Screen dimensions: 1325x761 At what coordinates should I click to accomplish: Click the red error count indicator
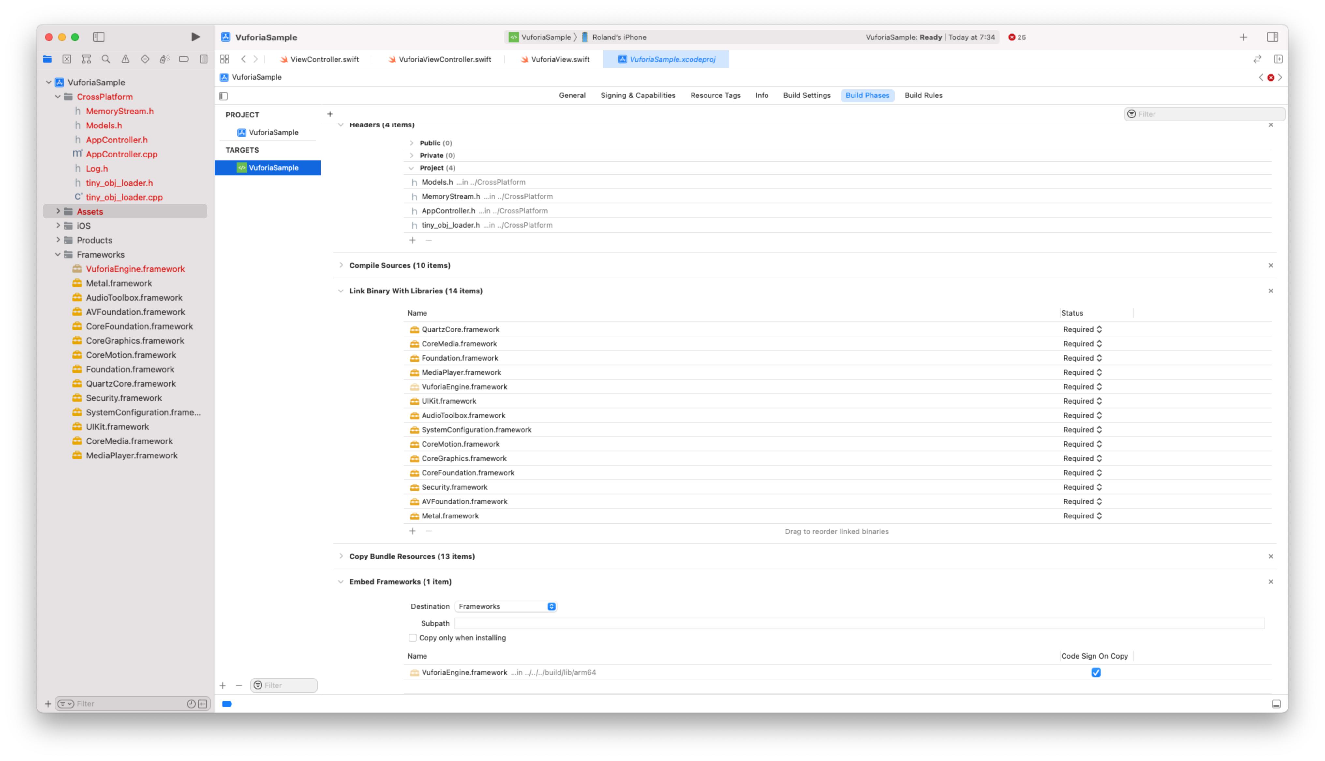click(x=1016, y=37)
